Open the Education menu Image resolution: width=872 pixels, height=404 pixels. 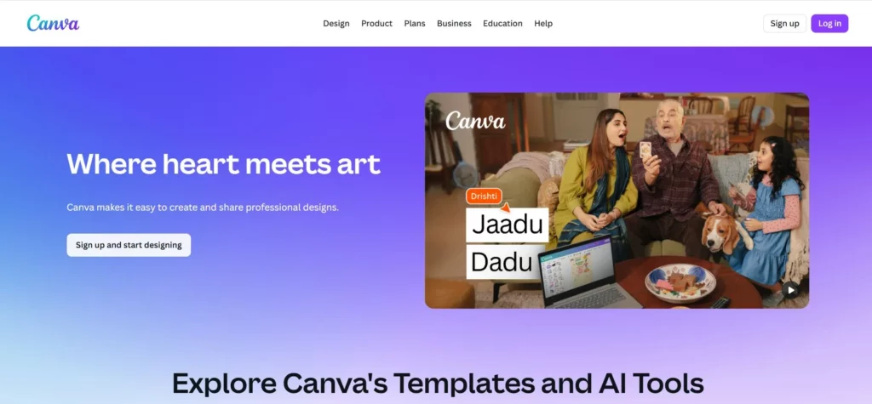click(x=502, y=23)
